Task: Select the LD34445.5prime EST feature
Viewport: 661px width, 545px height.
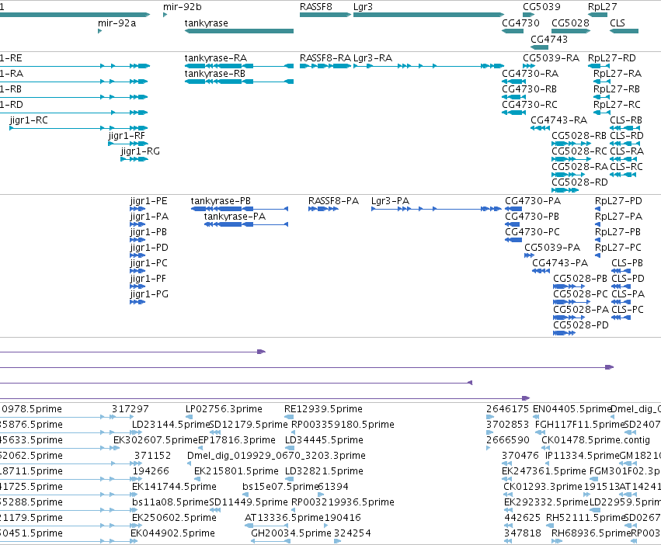Action: (290, 448)
